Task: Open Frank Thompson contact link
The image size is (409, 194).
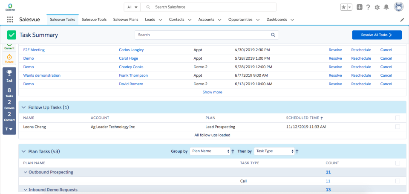Action: 133,75
